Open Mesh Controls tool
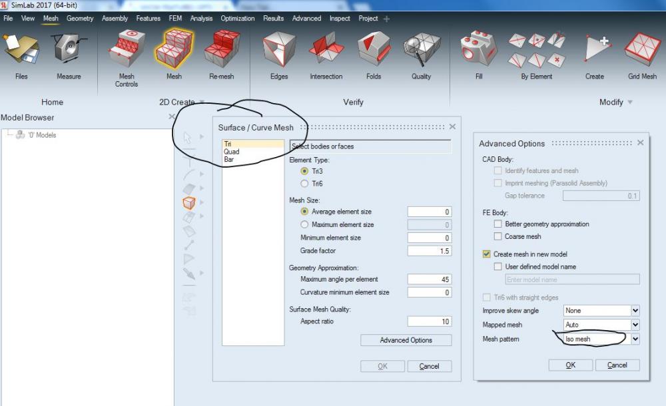Viewport: 666px width, 406px height. click(x=126, y=49)
